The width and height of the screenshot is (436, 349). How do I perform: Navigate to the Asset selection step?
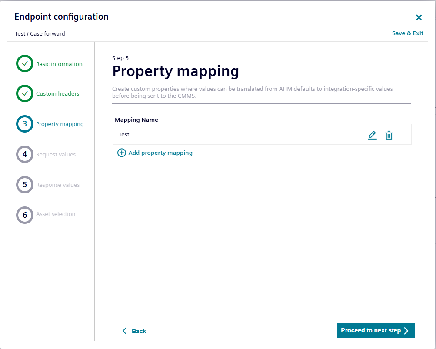[x=56, y=214]
